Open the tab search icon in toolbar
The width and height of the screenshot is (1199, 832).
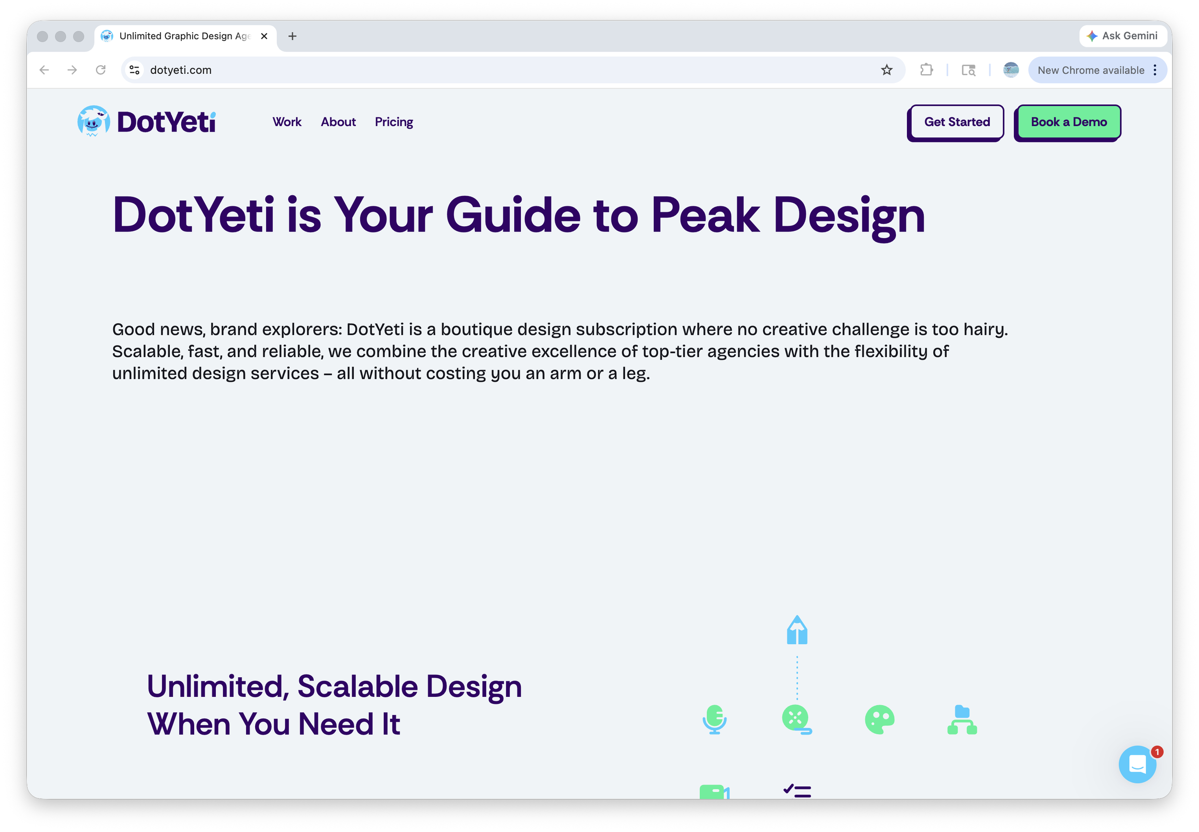968,70
